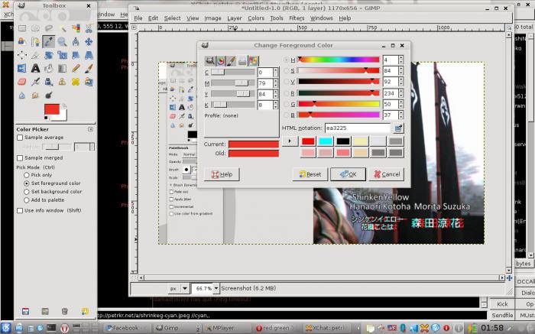The height and width of the screenshot is (334, 535).
Task: Click the OK button in color dialog
Action: 348,174
